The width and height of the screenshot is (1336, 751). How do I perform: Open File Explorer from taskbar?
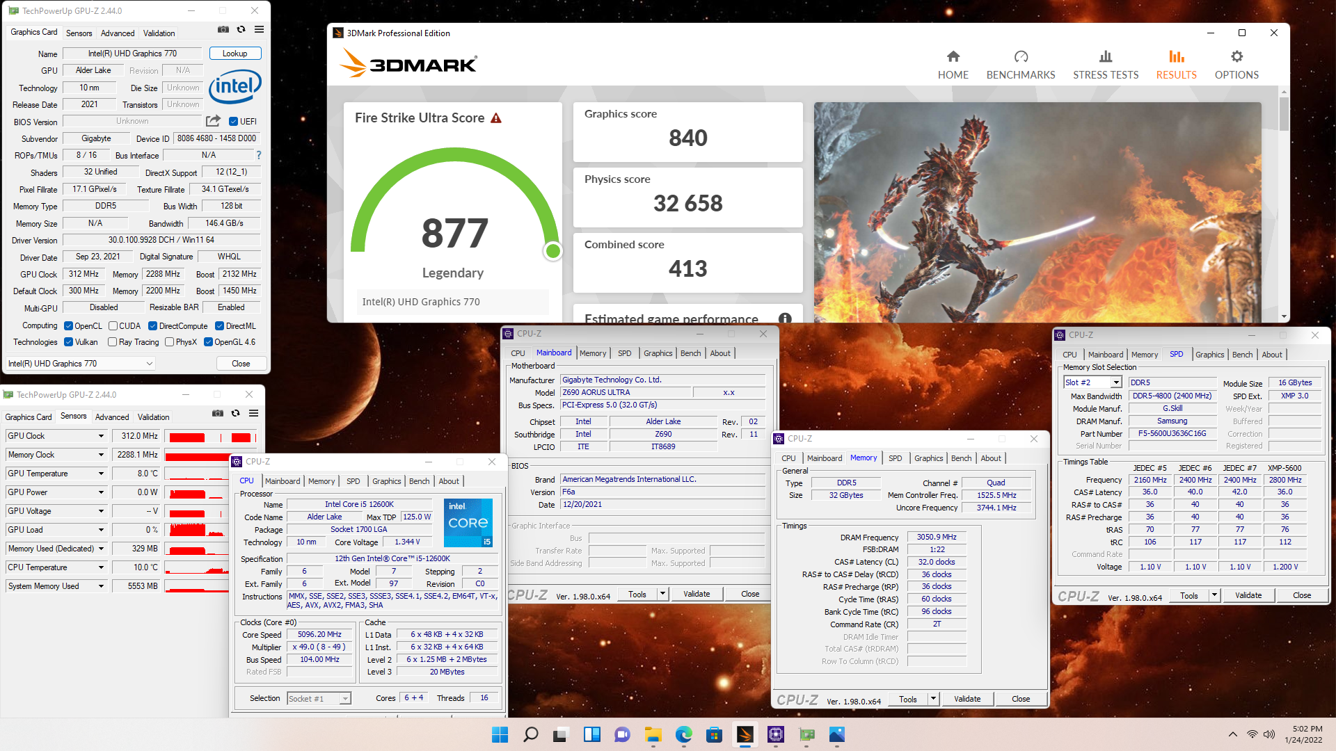[x=653, y=734]
